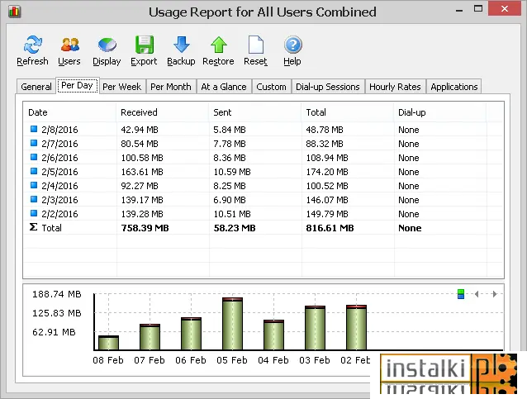This screenshot has width=527, height=399.
Task: Click grand total 816.61 MB
Action: (330, 228)
